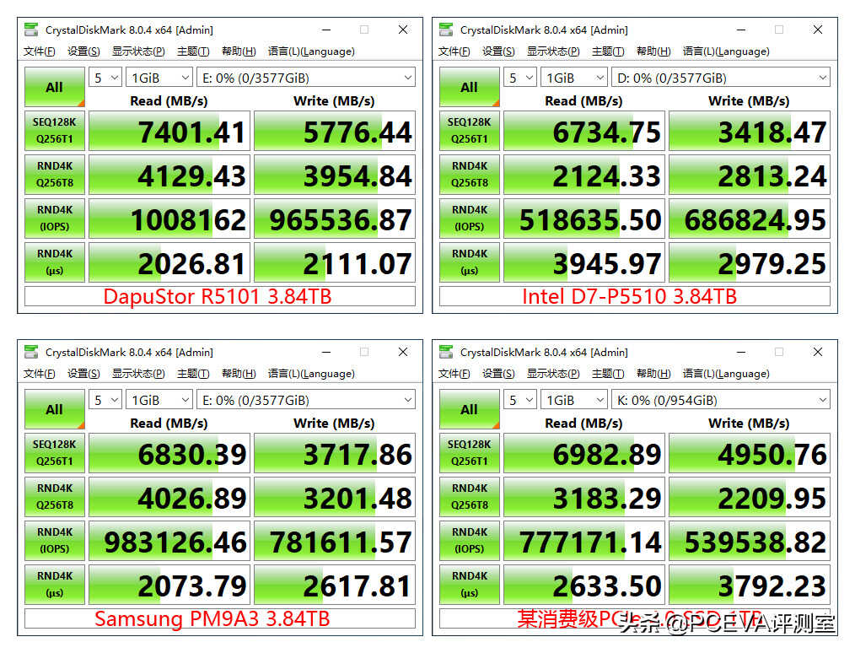The image size is (855, 653).
Task: Click the CrystalDiskMark app icon in Intel D7-P5510 window
Action: point(446,30)
